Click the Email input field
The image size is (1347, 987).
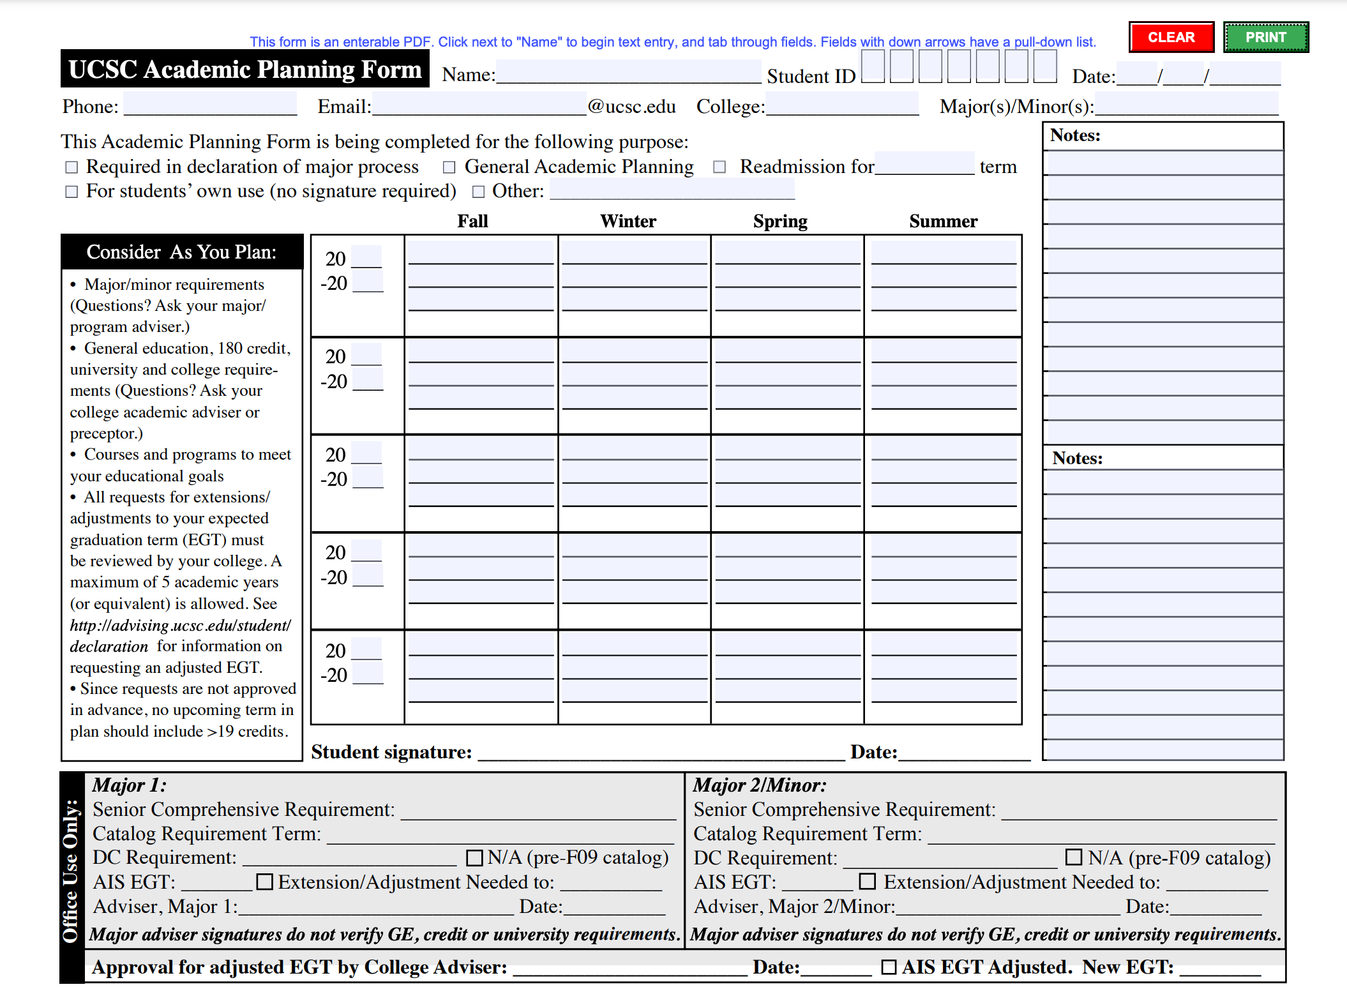pos(479,103)
